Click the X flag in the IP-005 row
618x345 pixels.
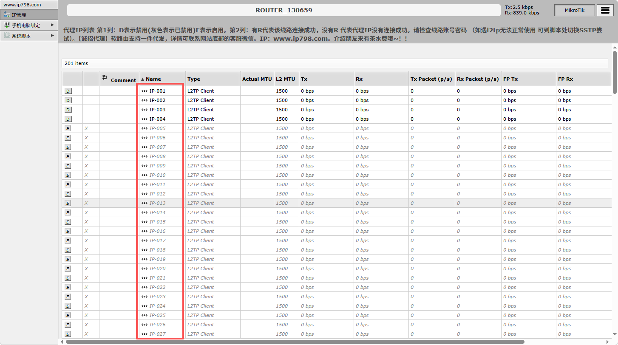click(x=86, y=128)
